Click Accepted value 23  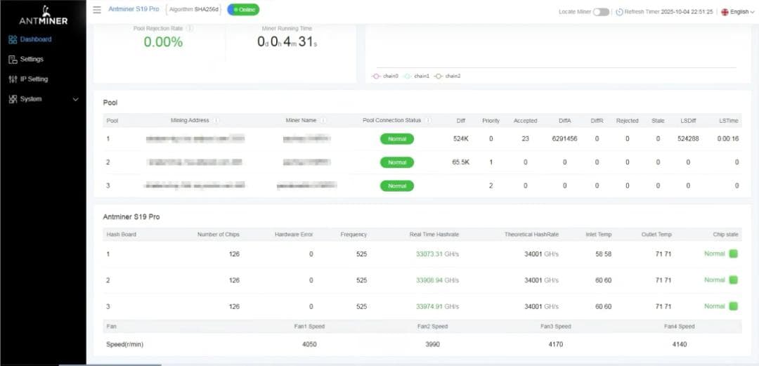click(525, 139)
